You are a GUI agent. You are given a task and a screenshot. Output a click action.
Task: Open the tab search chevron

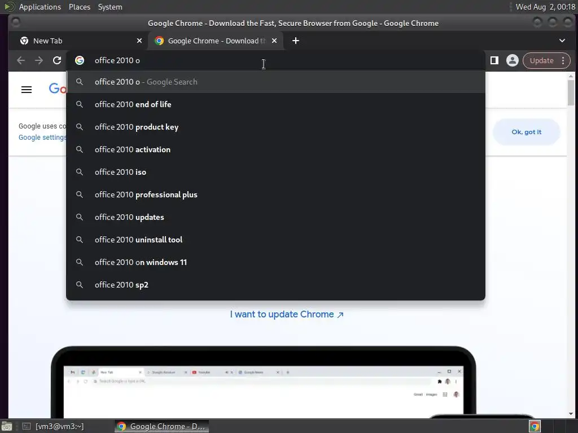(562, 41)
